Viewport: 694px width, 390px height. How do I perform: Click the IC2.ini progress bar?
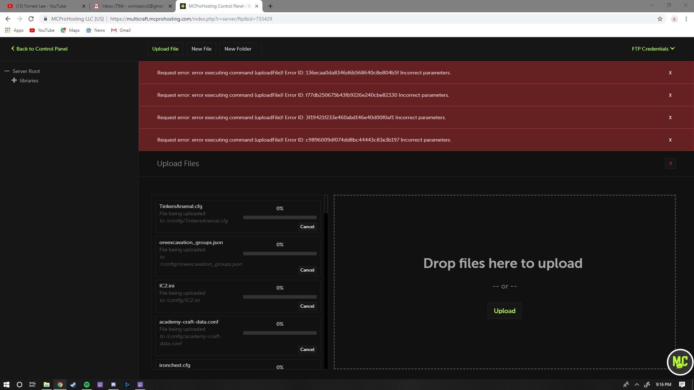280,297
